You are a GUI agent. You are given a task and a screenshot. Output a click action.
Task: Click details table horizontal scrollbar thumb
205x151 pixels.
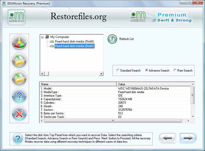(x=113, y=121)
